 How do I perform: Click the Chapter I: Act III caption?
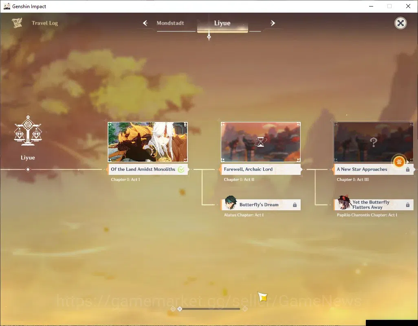353,180
